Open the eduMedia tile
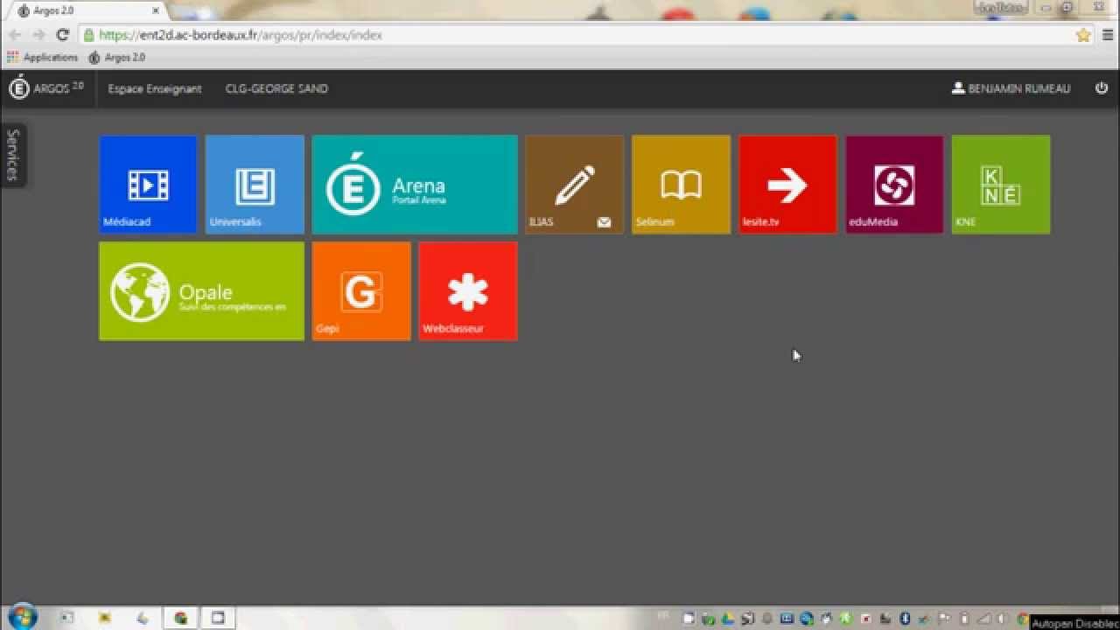 pos(894,185)
